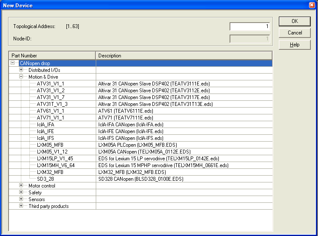The image size is (318, 236).
Task: Select device LXM05_MFB
Action: coord(50,145)
